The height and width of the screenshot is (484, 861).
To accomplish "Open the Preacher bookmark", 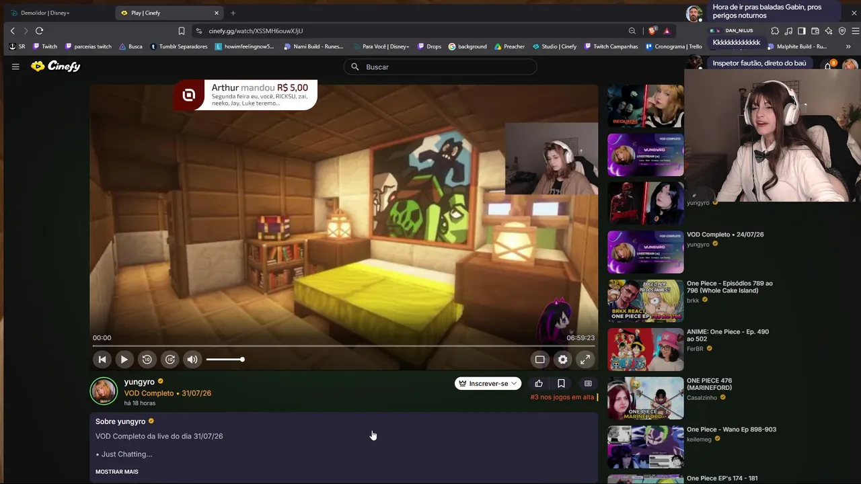I will (509, 46).
